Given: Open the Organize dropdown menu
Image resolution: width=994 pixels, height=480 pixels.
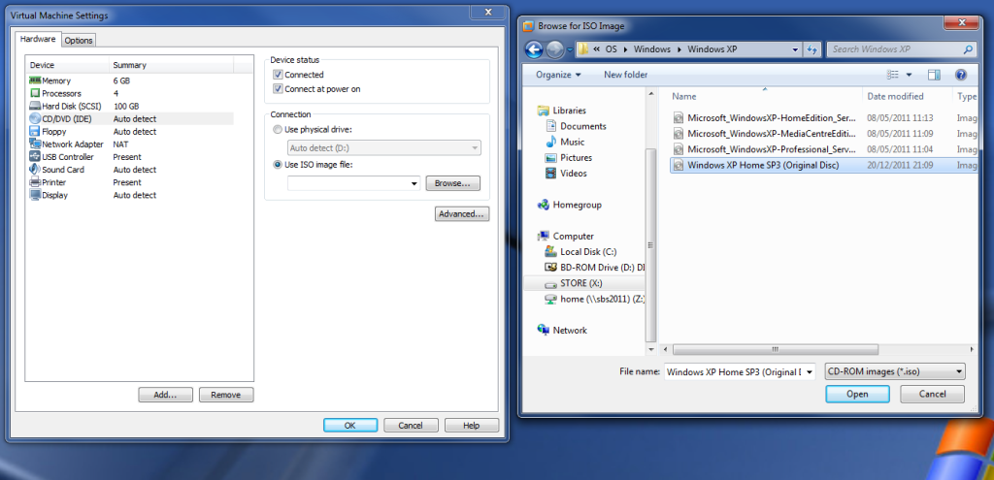Looking at the screenshot, I should click(x=558, y=75).
